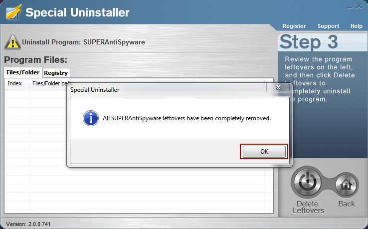Switch to the Registry tab
Screen dimensions: 368x229
click(56, 73)
